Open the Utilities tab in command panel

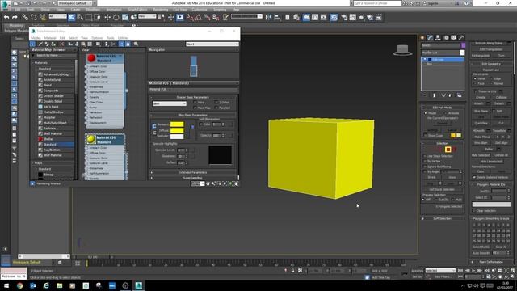click(x=461, y=38)
